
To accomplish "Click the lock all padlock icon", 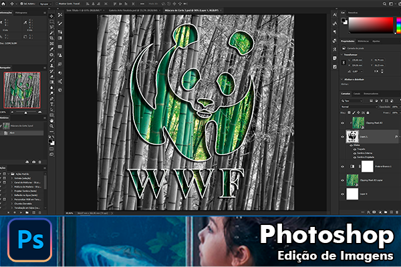I will (368, 113).
